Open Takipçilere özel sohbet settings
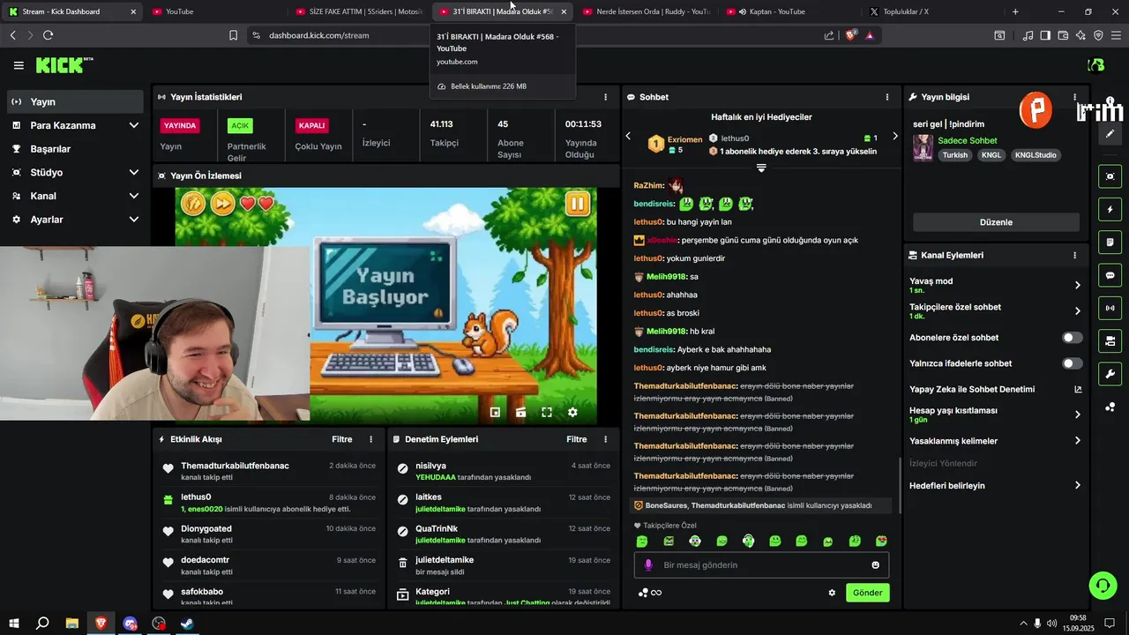Viewport: 1129px width, 635px height. (996, 310)
